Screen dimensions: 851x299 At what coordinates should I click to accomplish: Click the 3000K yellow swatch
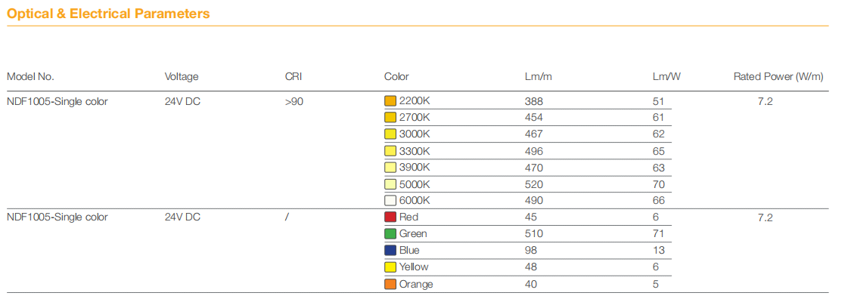coord(390,134)
